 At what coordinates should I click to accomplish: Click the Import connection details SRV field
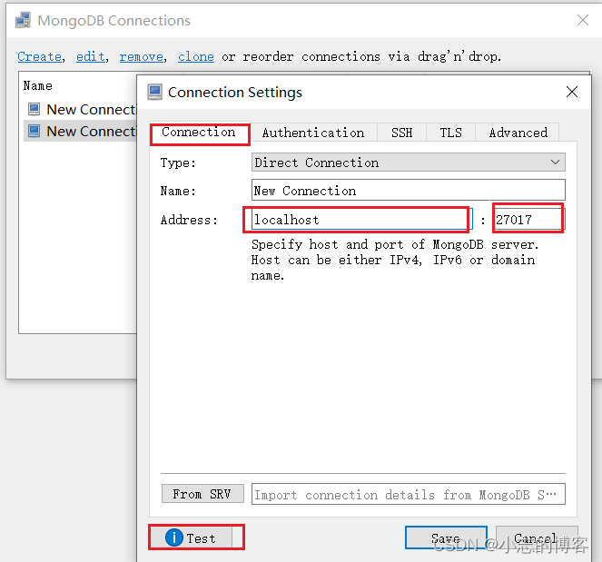coord(408,494)
